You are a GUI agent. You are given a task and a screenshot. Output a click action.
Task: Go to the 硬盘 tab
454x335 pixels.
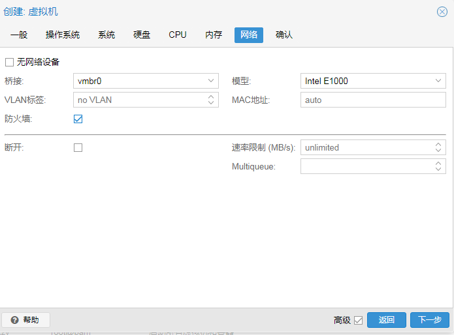(142, 35)
